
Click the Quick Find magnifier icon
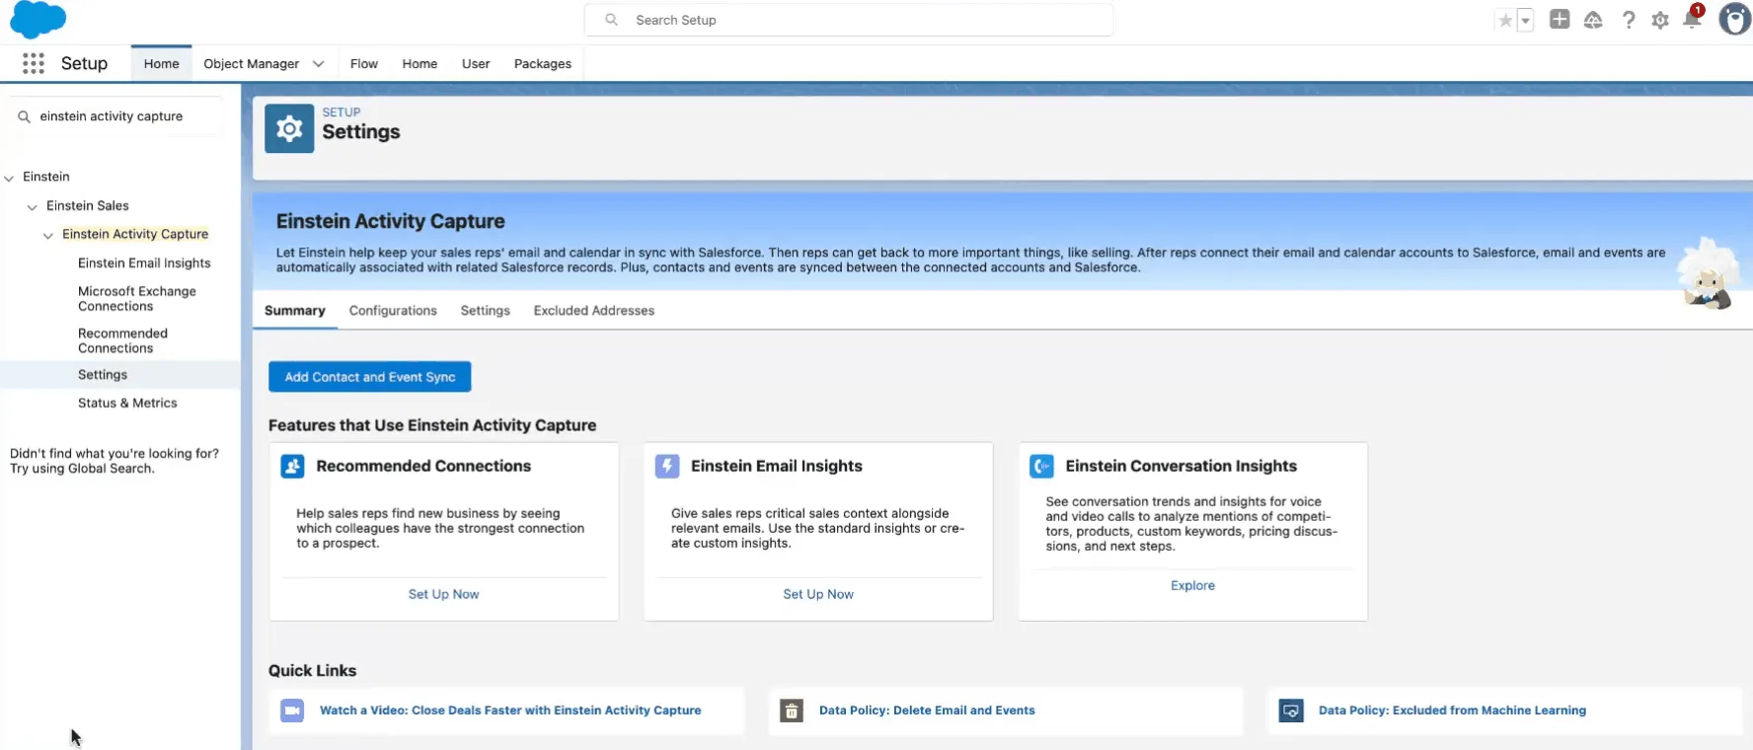pyautogui.click(x=24, y=116)
